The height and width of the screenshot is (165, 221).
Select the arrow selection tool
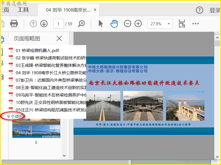click(101, 24)
